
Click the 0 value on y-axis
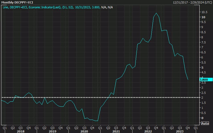click(202, 118)
